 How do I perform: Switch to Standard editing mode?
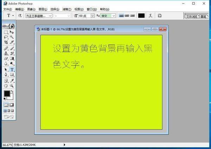pyautogui.click(x=6, y=105)
